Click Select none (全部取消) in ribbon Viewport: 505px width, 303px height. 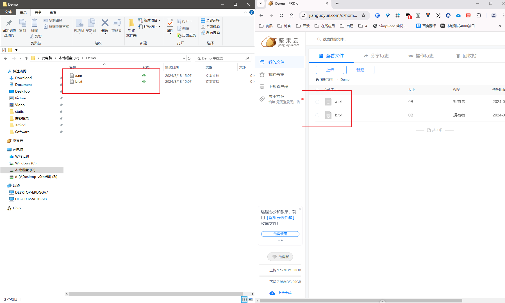[x=210, y=27]
